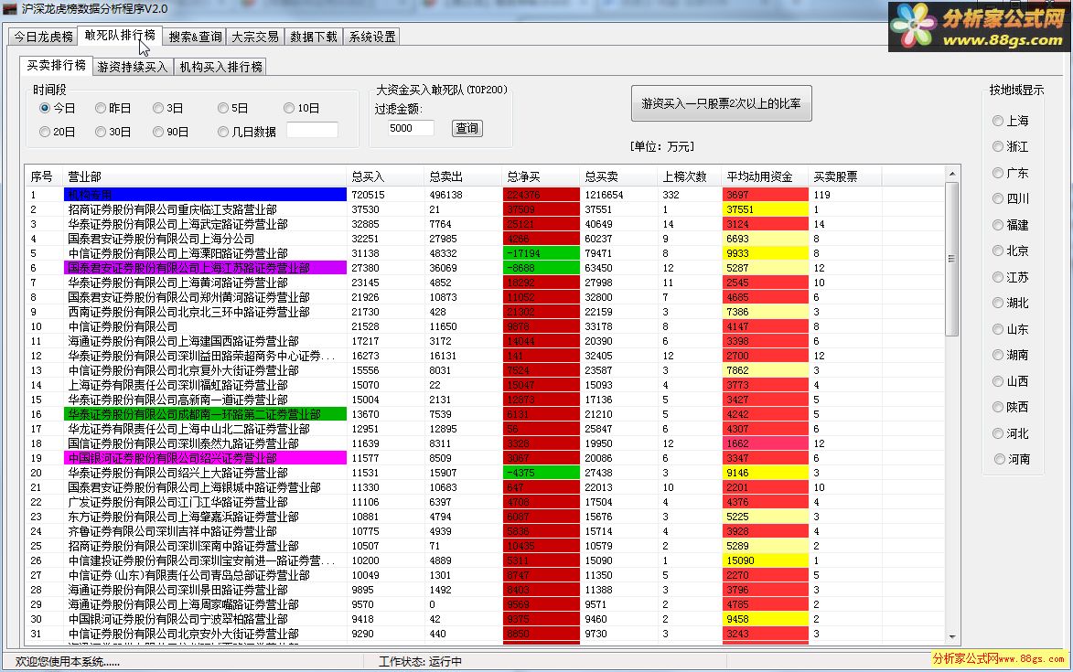Open the 大宗交易 tab

[x=255, y=37]
